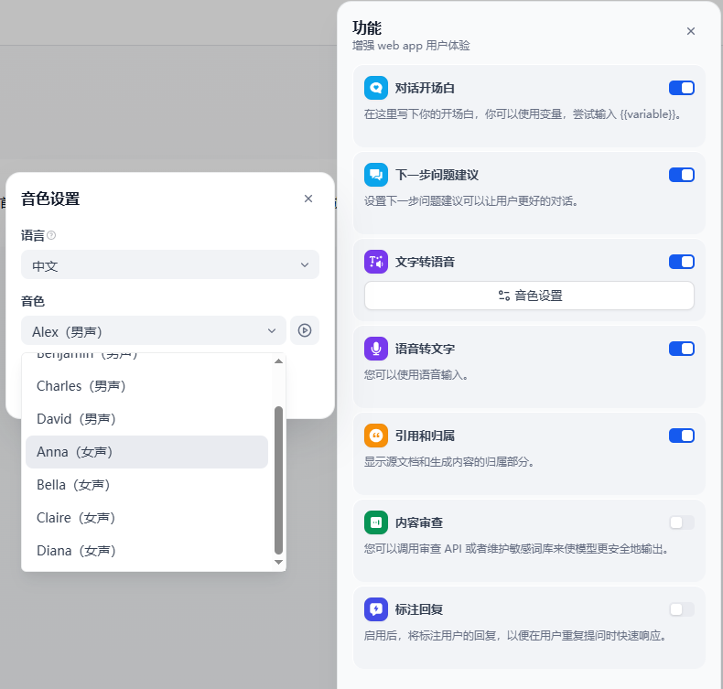
Task: Click the 内容审查 description text
Action: [x=516, y=549]
